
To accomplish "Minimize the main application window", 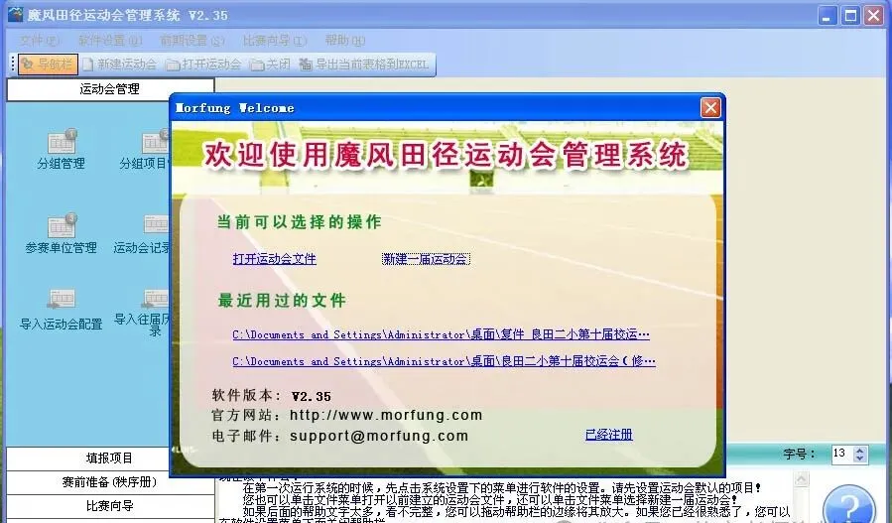I will coord(828,15).
